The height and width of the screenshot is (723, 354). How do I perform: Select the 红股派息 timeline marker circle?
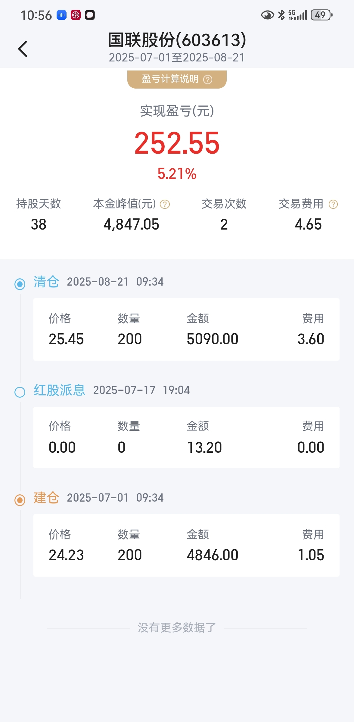(20, 392)
